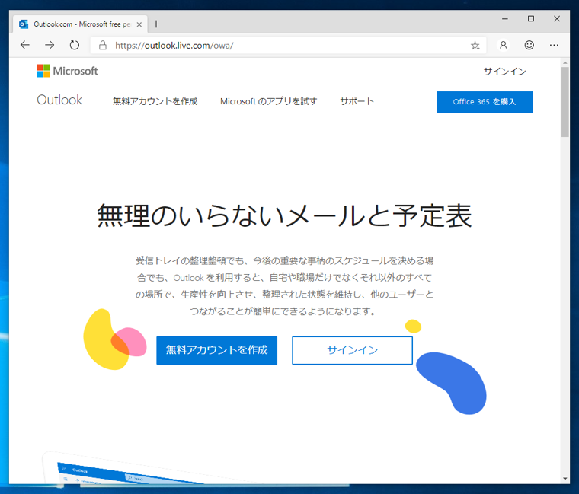579x494 pixels.
Task: Open a new tab with the plus icon
Action: click(x=156, y=24)
